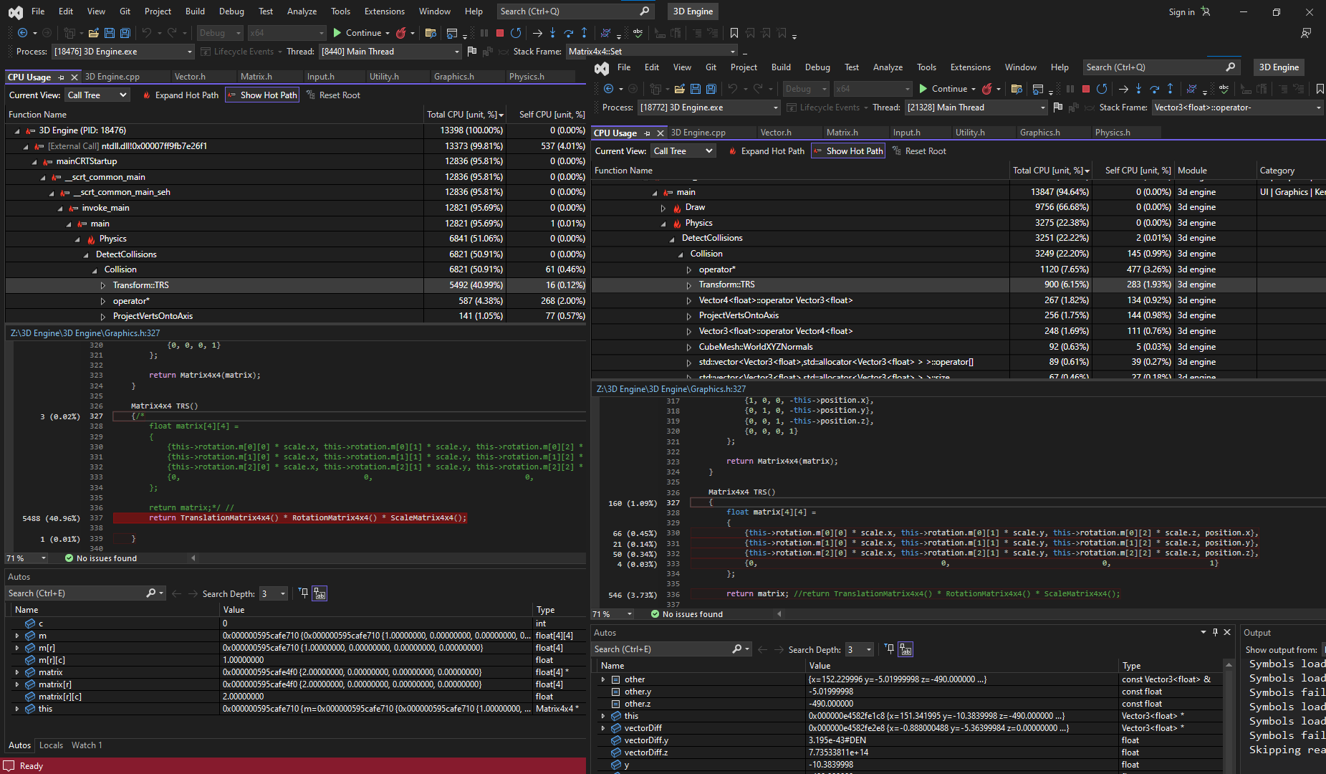Open Thread dropdown showing [8440] Main Thread
This screenshot has height=774, width=1326.
coord(390,52)
